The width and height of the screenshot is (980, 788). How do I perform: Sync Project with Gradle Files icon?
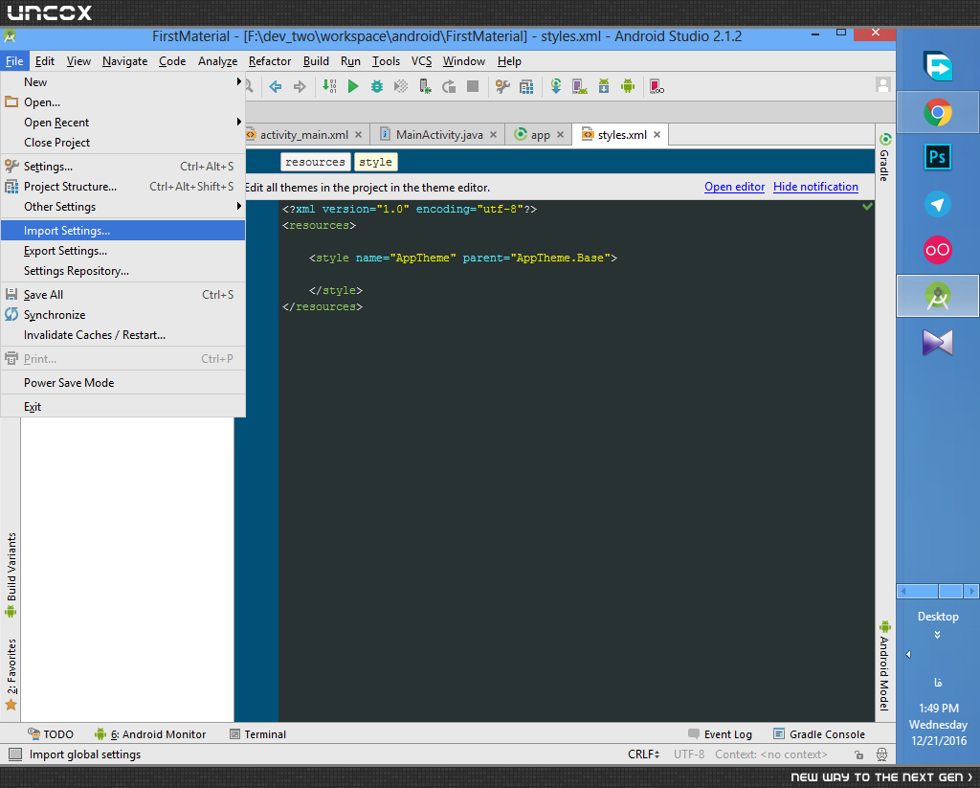coord(556,86)
